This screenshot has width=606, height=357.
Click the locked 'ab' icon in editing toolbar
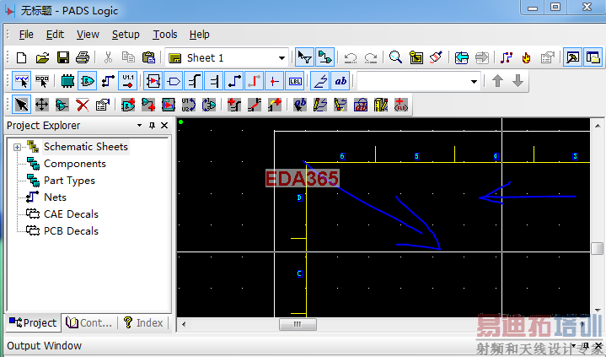click(x=361, y=105)
